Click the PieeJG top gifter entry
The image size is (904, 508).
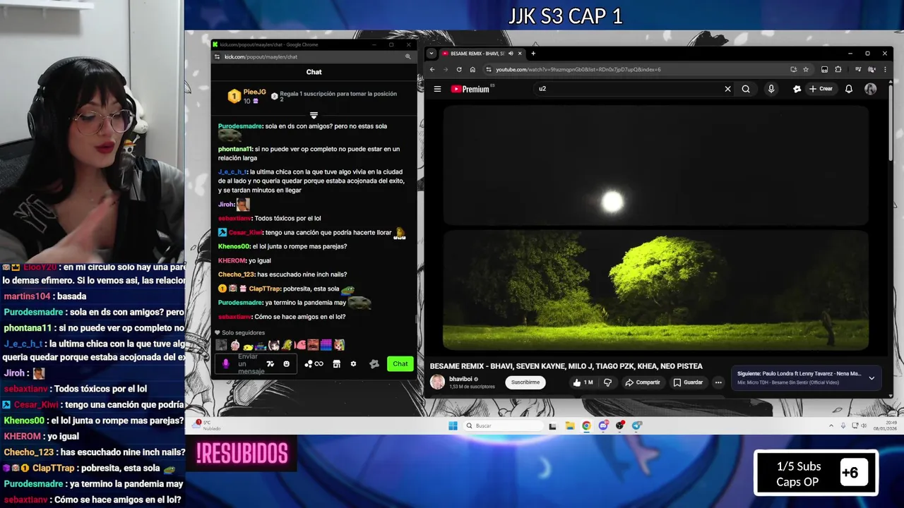click(x=247, y=97)
